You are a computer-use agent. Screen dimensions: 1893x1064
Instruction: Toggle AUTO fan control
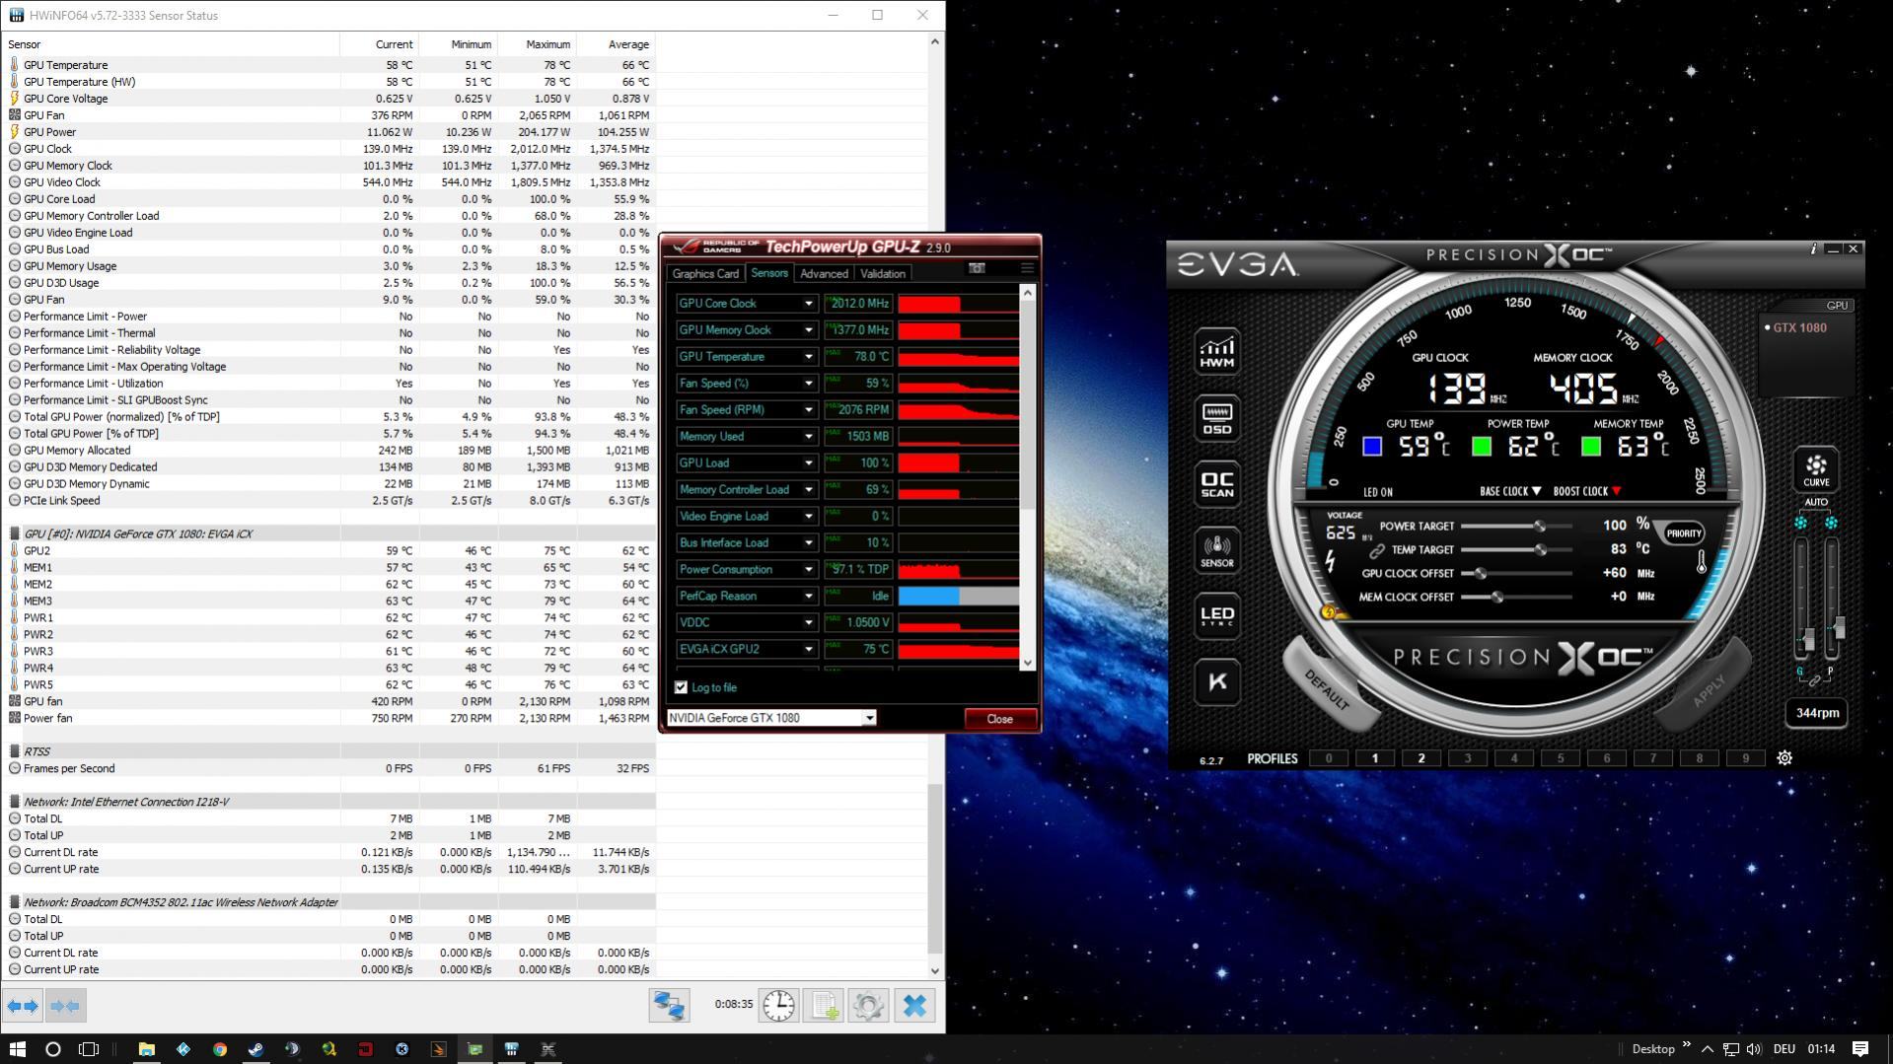point(1815,502)
